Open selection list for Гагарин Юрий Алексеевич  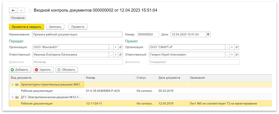(227, 55)
